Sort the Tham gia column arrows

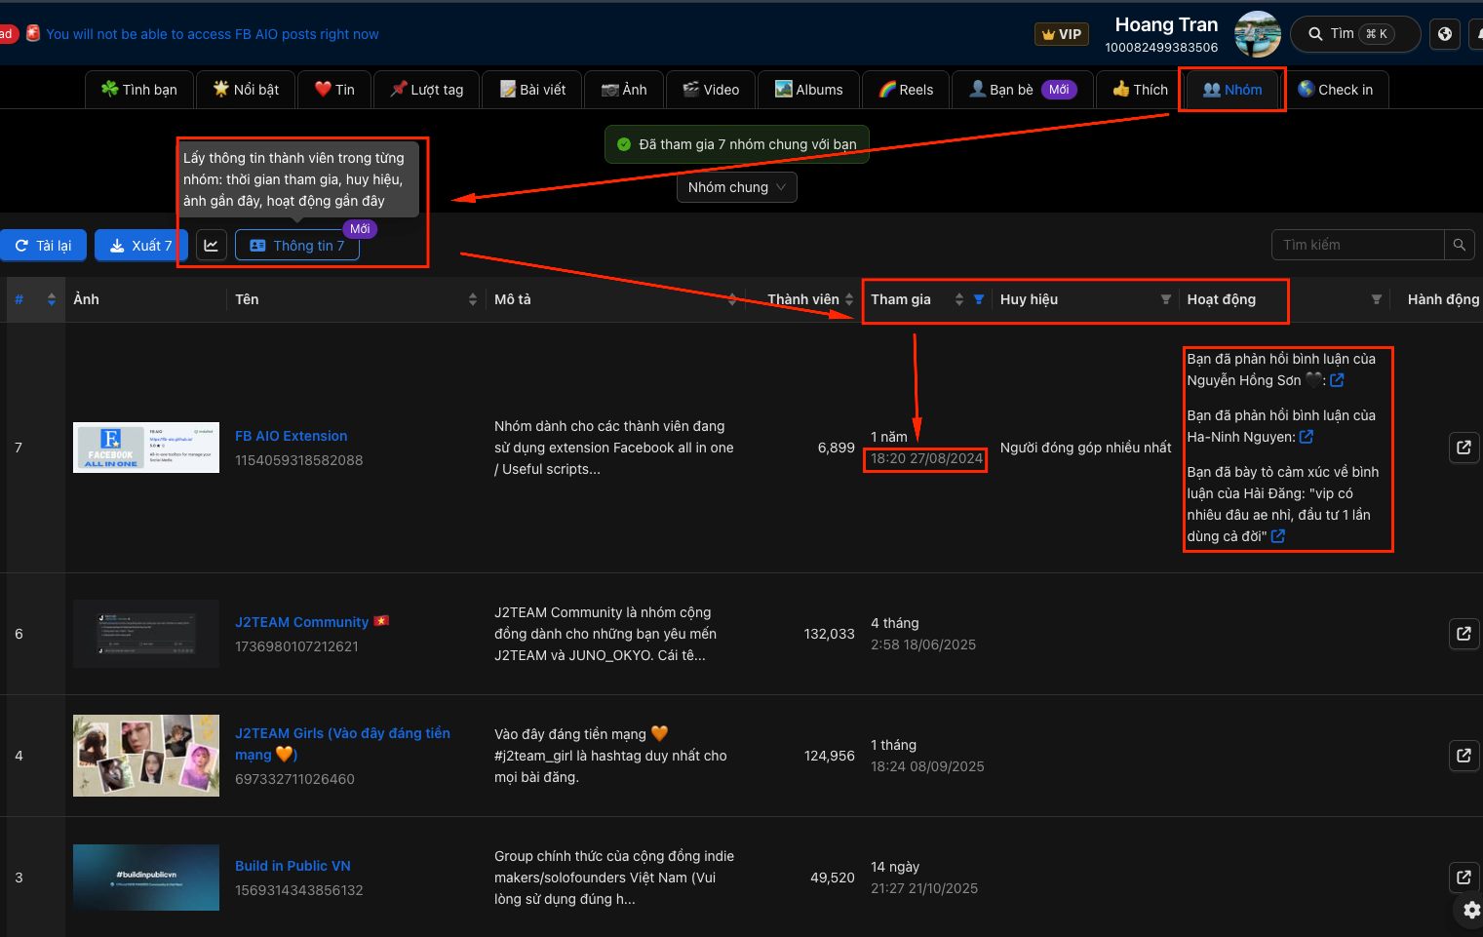(x=959, y=299)
